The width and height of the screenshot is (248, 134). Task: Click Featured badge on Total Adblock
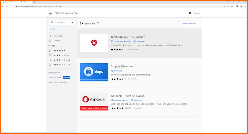point(139,41)
